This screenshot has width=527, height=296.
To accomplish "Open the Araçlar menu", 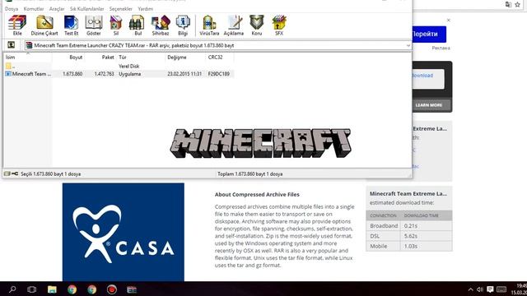I will (x=57, y=9).
